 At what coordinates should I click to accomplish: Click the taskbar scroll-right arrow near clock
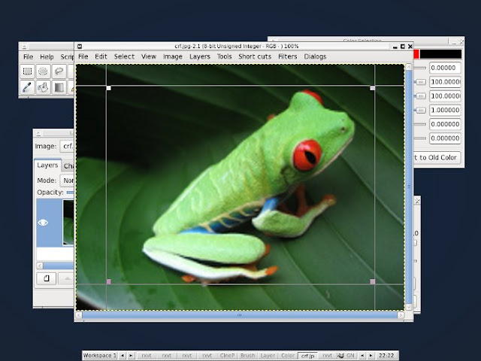click(x=371, y=356)
